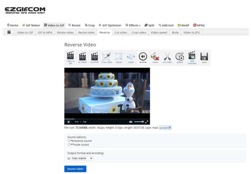251x174 pixels.
Task: Open the crop video tool icon
Action: 107,58
